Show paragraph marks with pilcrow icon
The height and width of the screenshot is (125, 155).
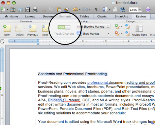(96, 9)
